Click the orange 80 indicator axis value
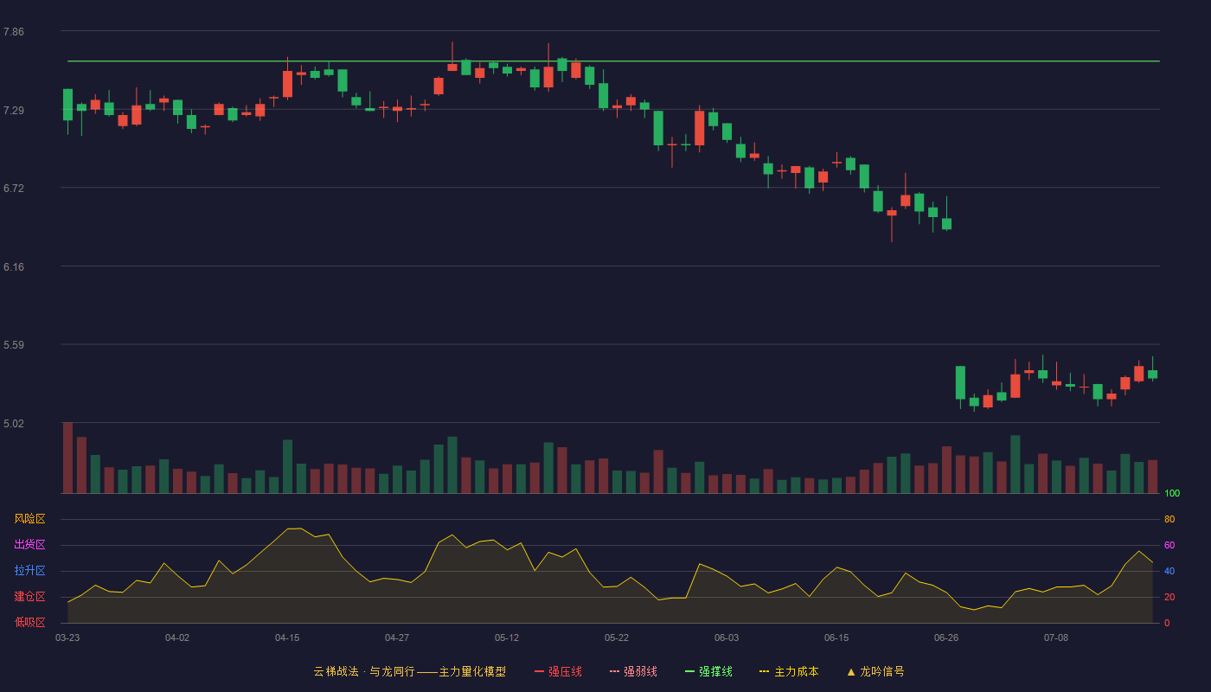Image resolution: width=1211 pixels, height=692 pixels. coord(1169,519)
